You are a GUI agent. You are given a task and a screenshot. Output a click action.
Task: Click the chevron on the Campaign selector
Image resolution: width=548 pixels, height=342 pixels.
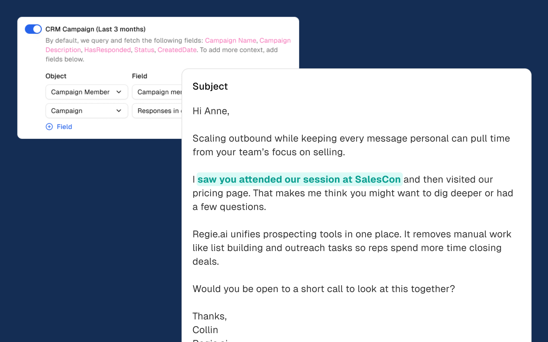pyautogui.click(x=119, y=110)
